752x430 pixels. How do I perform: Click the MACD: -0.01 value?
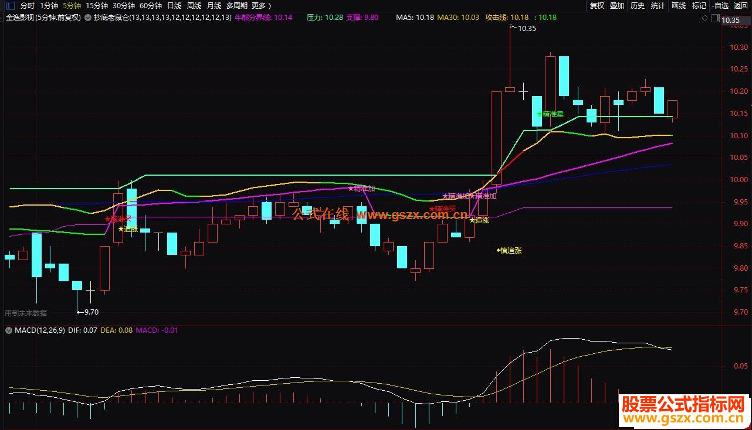pos(157,330)
